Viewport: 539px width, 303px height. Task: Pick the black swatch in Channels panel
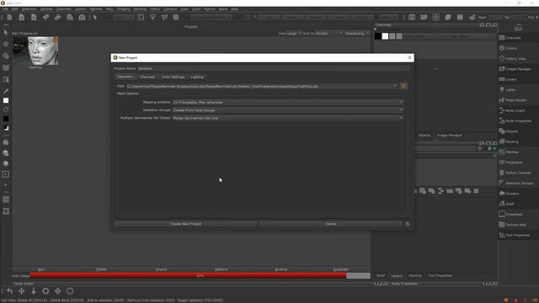point(378,36)
